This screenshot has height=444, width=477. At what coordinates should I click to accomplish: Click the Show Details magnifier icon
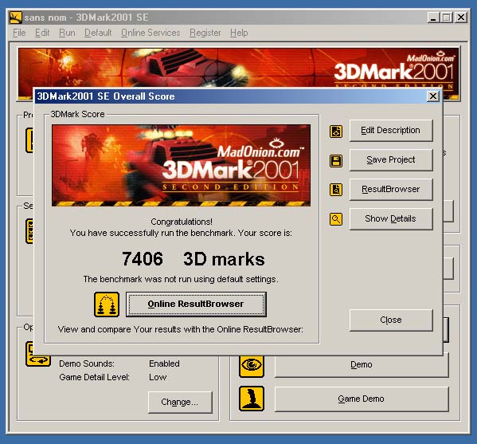coord(336,219)
